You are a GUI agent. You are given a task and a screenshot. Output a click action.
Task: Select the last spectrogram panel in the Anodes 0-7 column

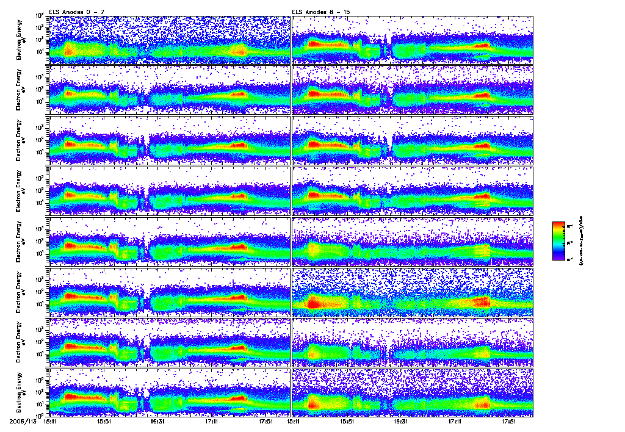pyautogui.click(x=170, y=392)
